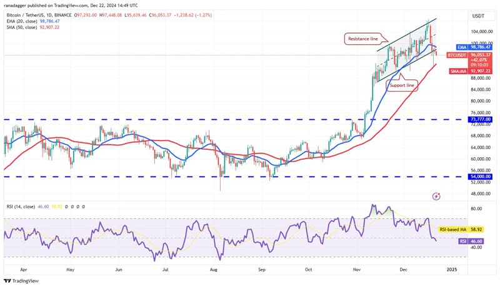Click the 2025 label on time axis
This screenshot has width=500, height=287.
(451, 270)
